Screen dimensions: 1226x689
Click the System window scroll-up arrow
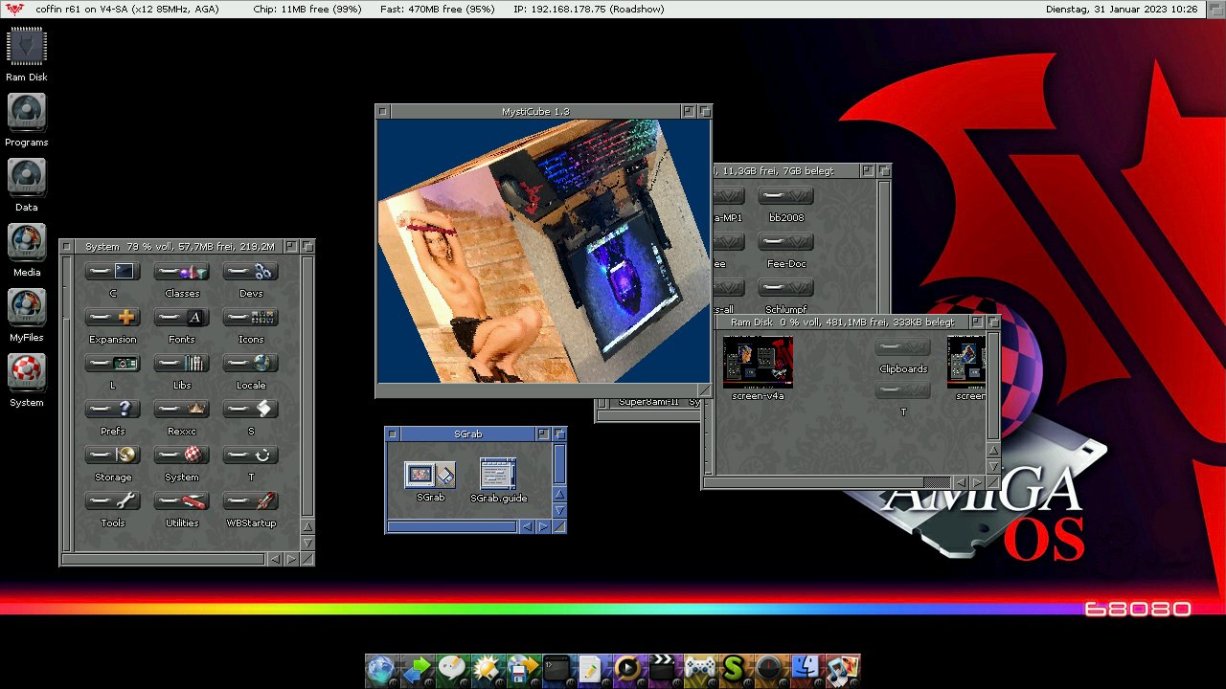pyautogui.click(x=307, y=526)
